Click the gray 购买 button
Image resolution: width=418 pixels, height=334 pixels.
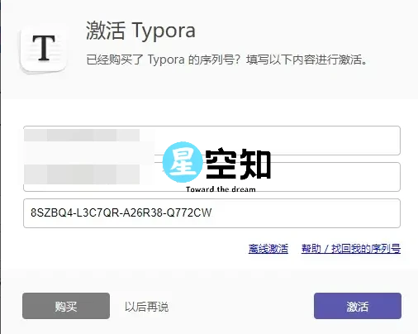pos(66,306)
